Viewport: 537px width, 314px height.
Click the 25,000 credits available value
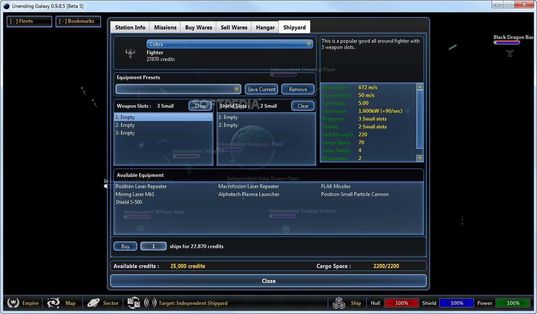click(x=188, y=266)
